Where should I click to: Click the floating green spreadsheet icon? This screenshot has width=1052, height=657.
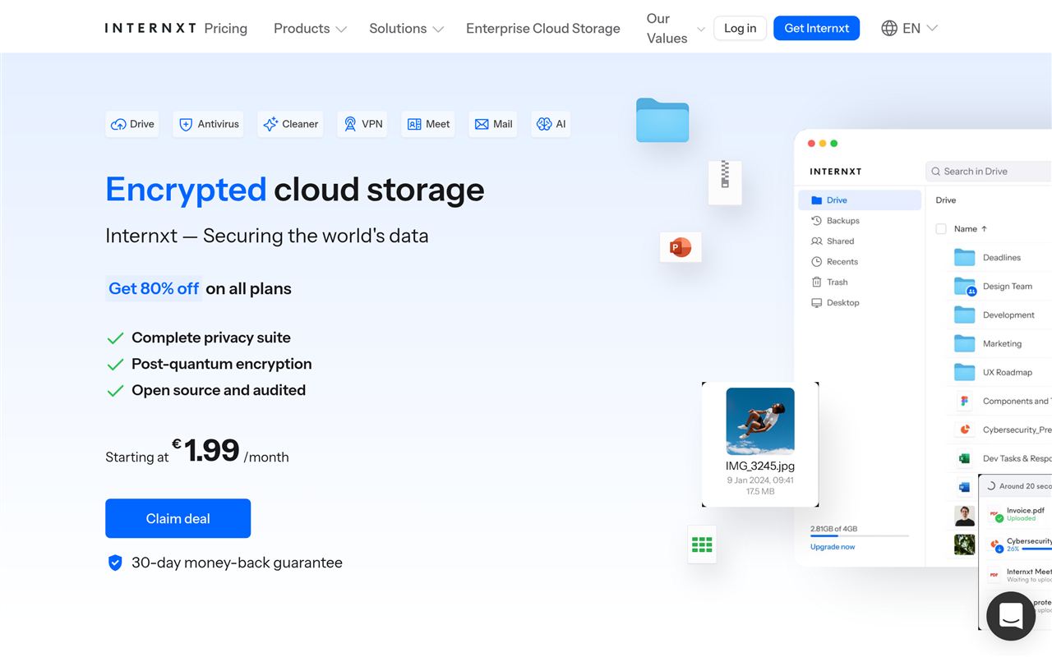(x=702, y=544)
